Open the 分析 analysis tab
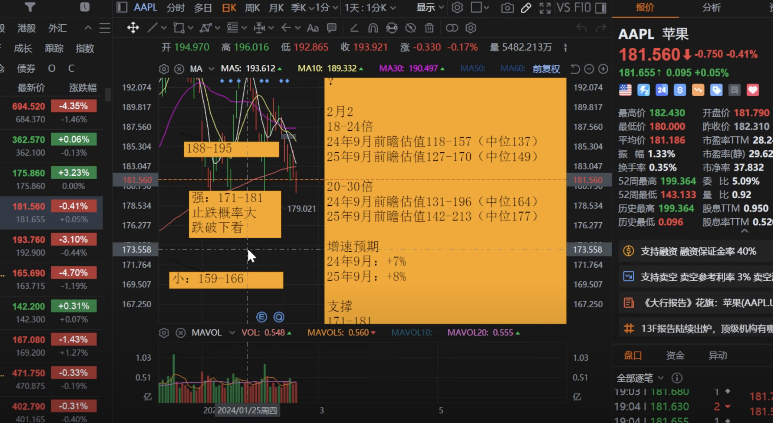 click(712, 8)
